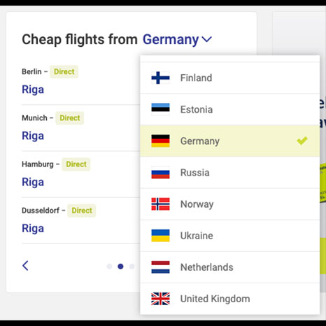Viewport: 326px width, 326px height.
Task: Open the Berlin to Riga flight link
Action: coord(33,90)
